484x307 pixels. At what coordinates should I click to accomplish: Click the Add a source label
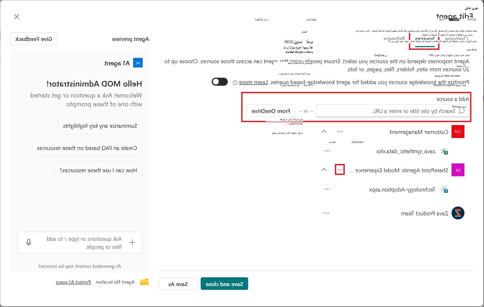453,99
